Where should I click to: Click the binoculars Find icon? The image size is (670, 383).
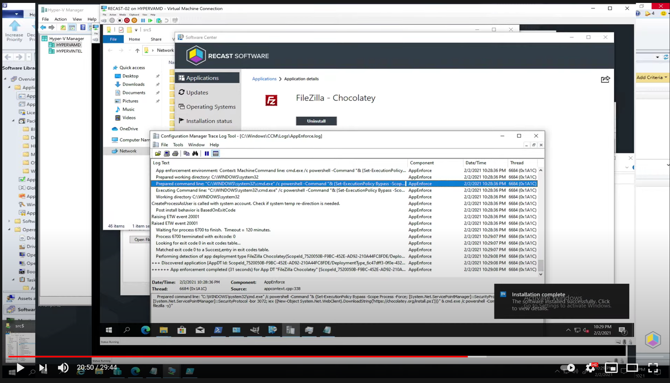click(x=195, y=153)
